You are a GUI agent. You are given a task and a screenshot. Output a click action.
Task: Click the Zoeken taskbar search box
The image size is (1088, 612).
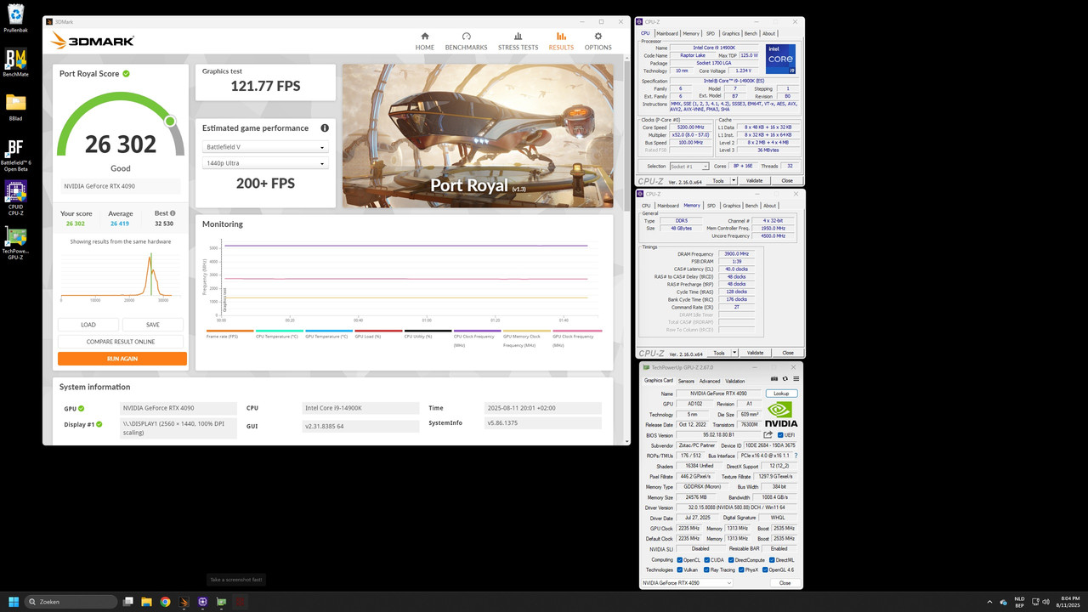coord(71,602)
